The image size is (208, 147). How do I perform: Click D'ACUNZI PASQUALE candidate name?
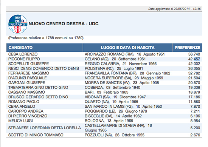(28, 78)
